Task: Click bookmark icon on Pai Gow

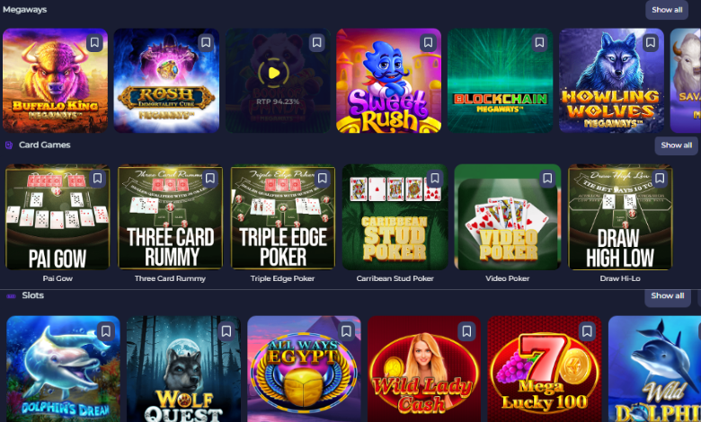Action: pos(97,179)
